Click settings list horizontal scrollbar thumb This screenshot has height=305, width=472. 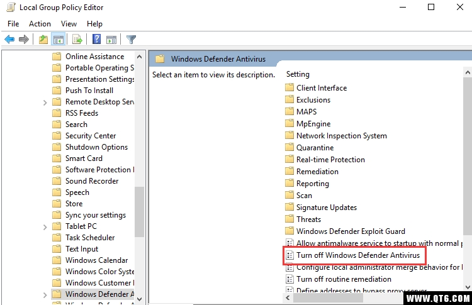328,298
